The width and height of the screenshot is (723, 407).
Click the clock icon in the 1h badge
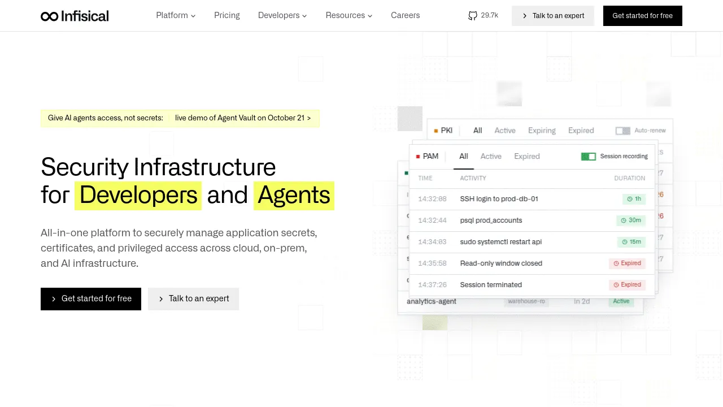tap(629, 199)
